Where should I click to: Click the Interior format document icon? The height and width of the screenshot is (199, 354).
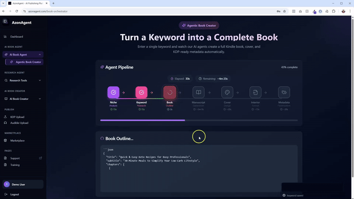tap(255, 92)
